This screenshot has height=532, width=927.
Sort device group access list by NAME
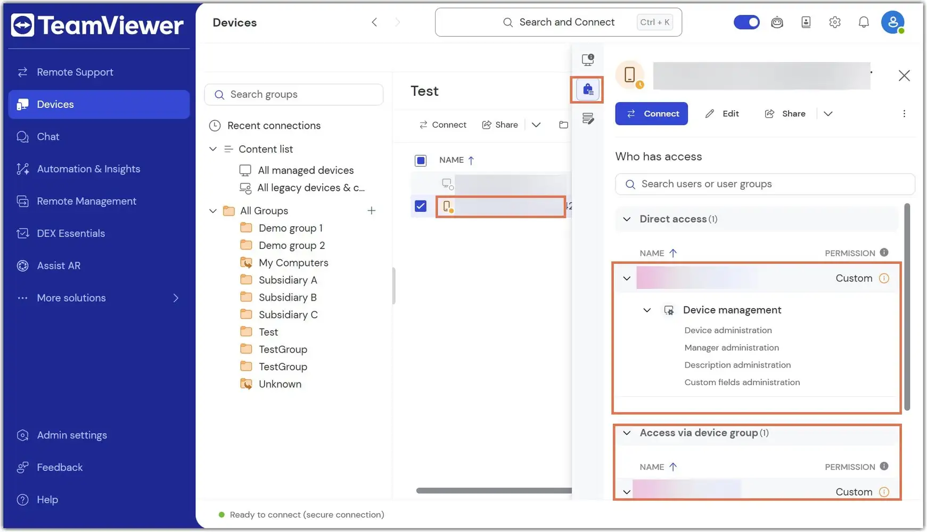672,467
